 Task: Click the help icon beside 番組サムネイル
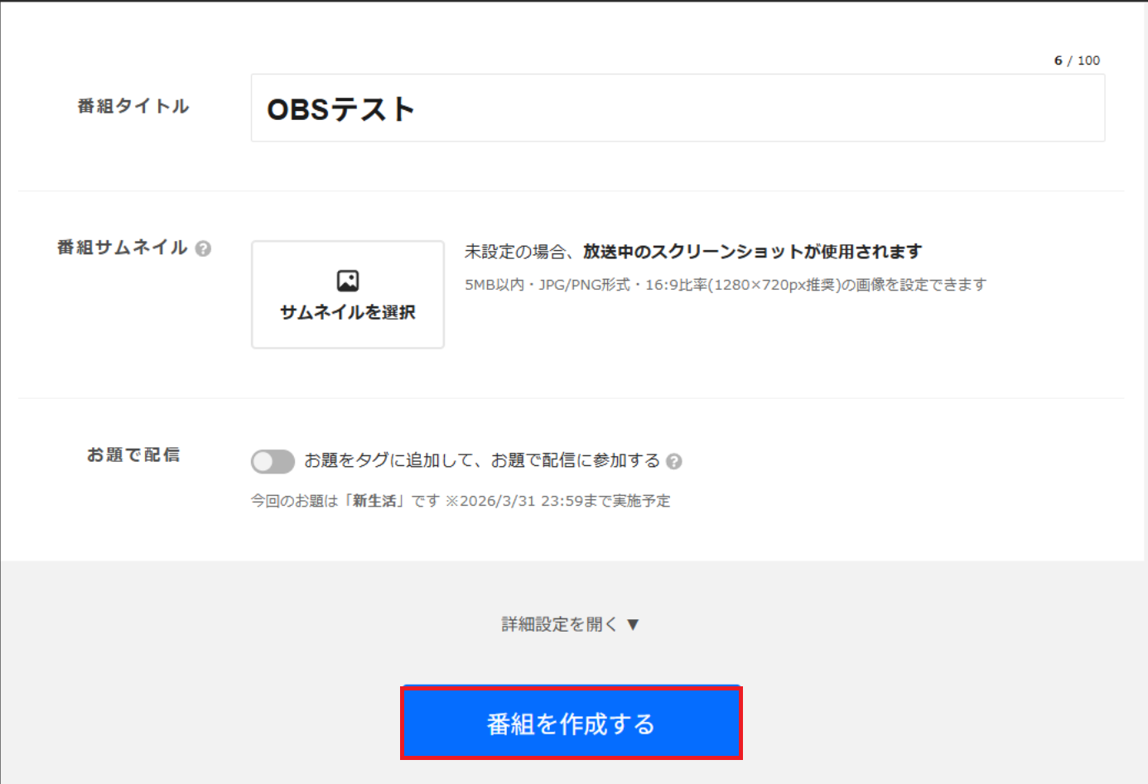[203, 248]
